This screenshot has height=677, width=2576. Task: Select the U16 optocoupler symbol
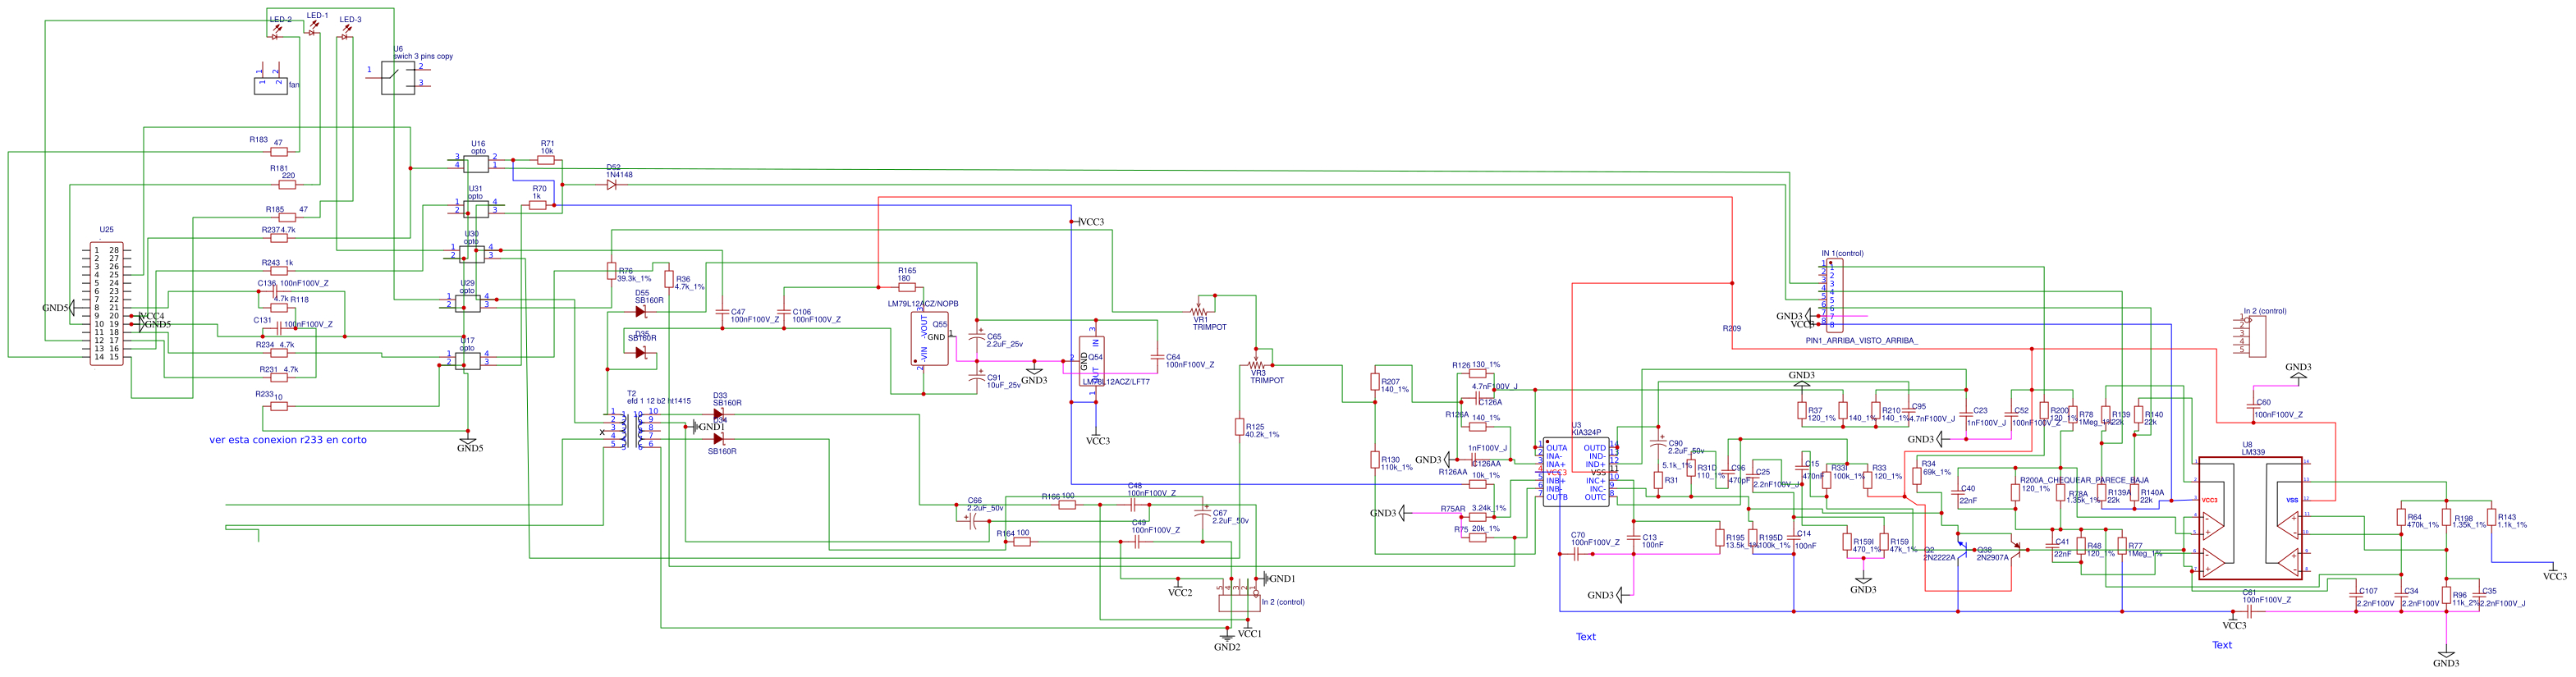477,163
